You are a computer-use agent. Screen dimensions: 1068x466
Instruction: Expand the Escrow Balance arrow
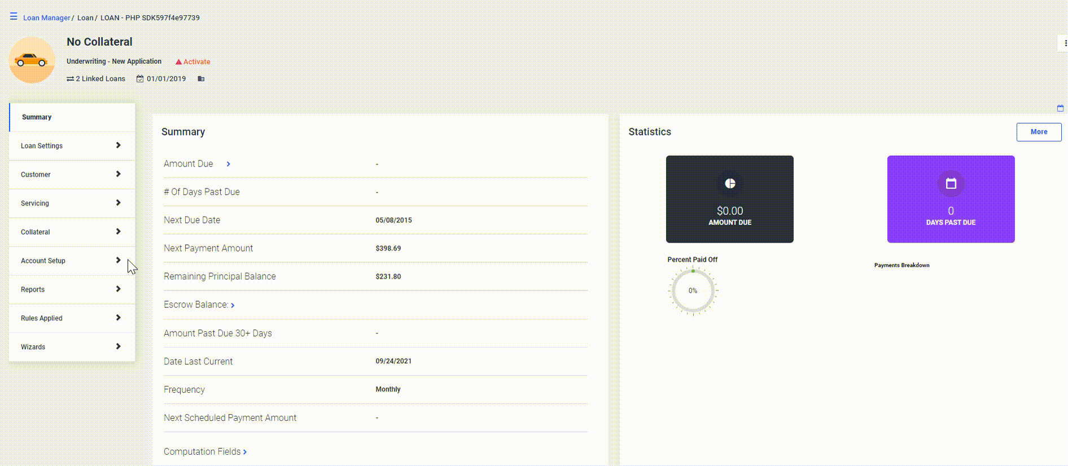click(x=233, y=305)
